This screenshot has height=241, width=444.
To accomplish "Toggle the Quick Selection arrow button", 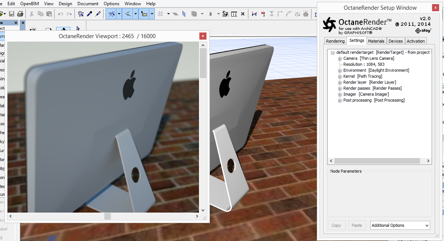I will tap(144, 14).
